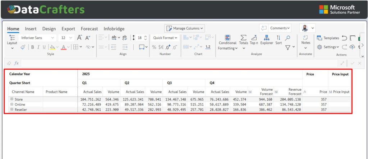368x159 pixels.
Task: Click the Manage Columns button
Action: 185,28
